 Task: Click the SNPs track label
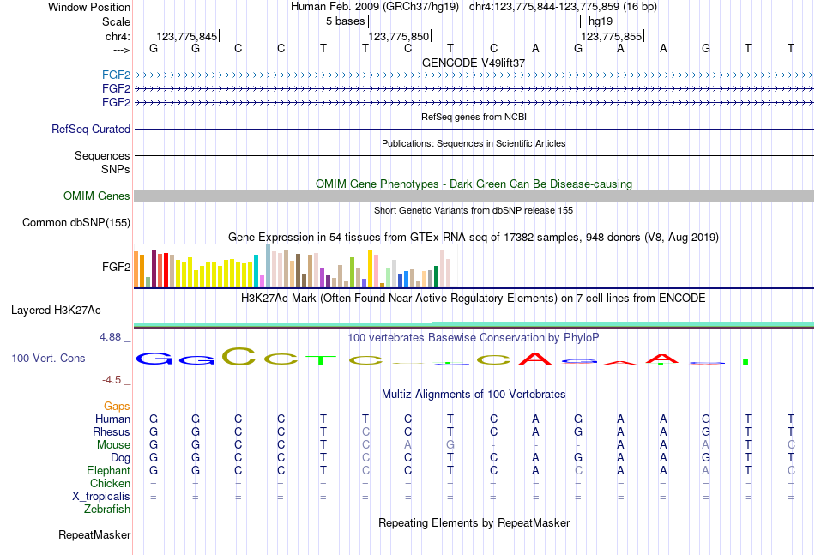(116, 169)
